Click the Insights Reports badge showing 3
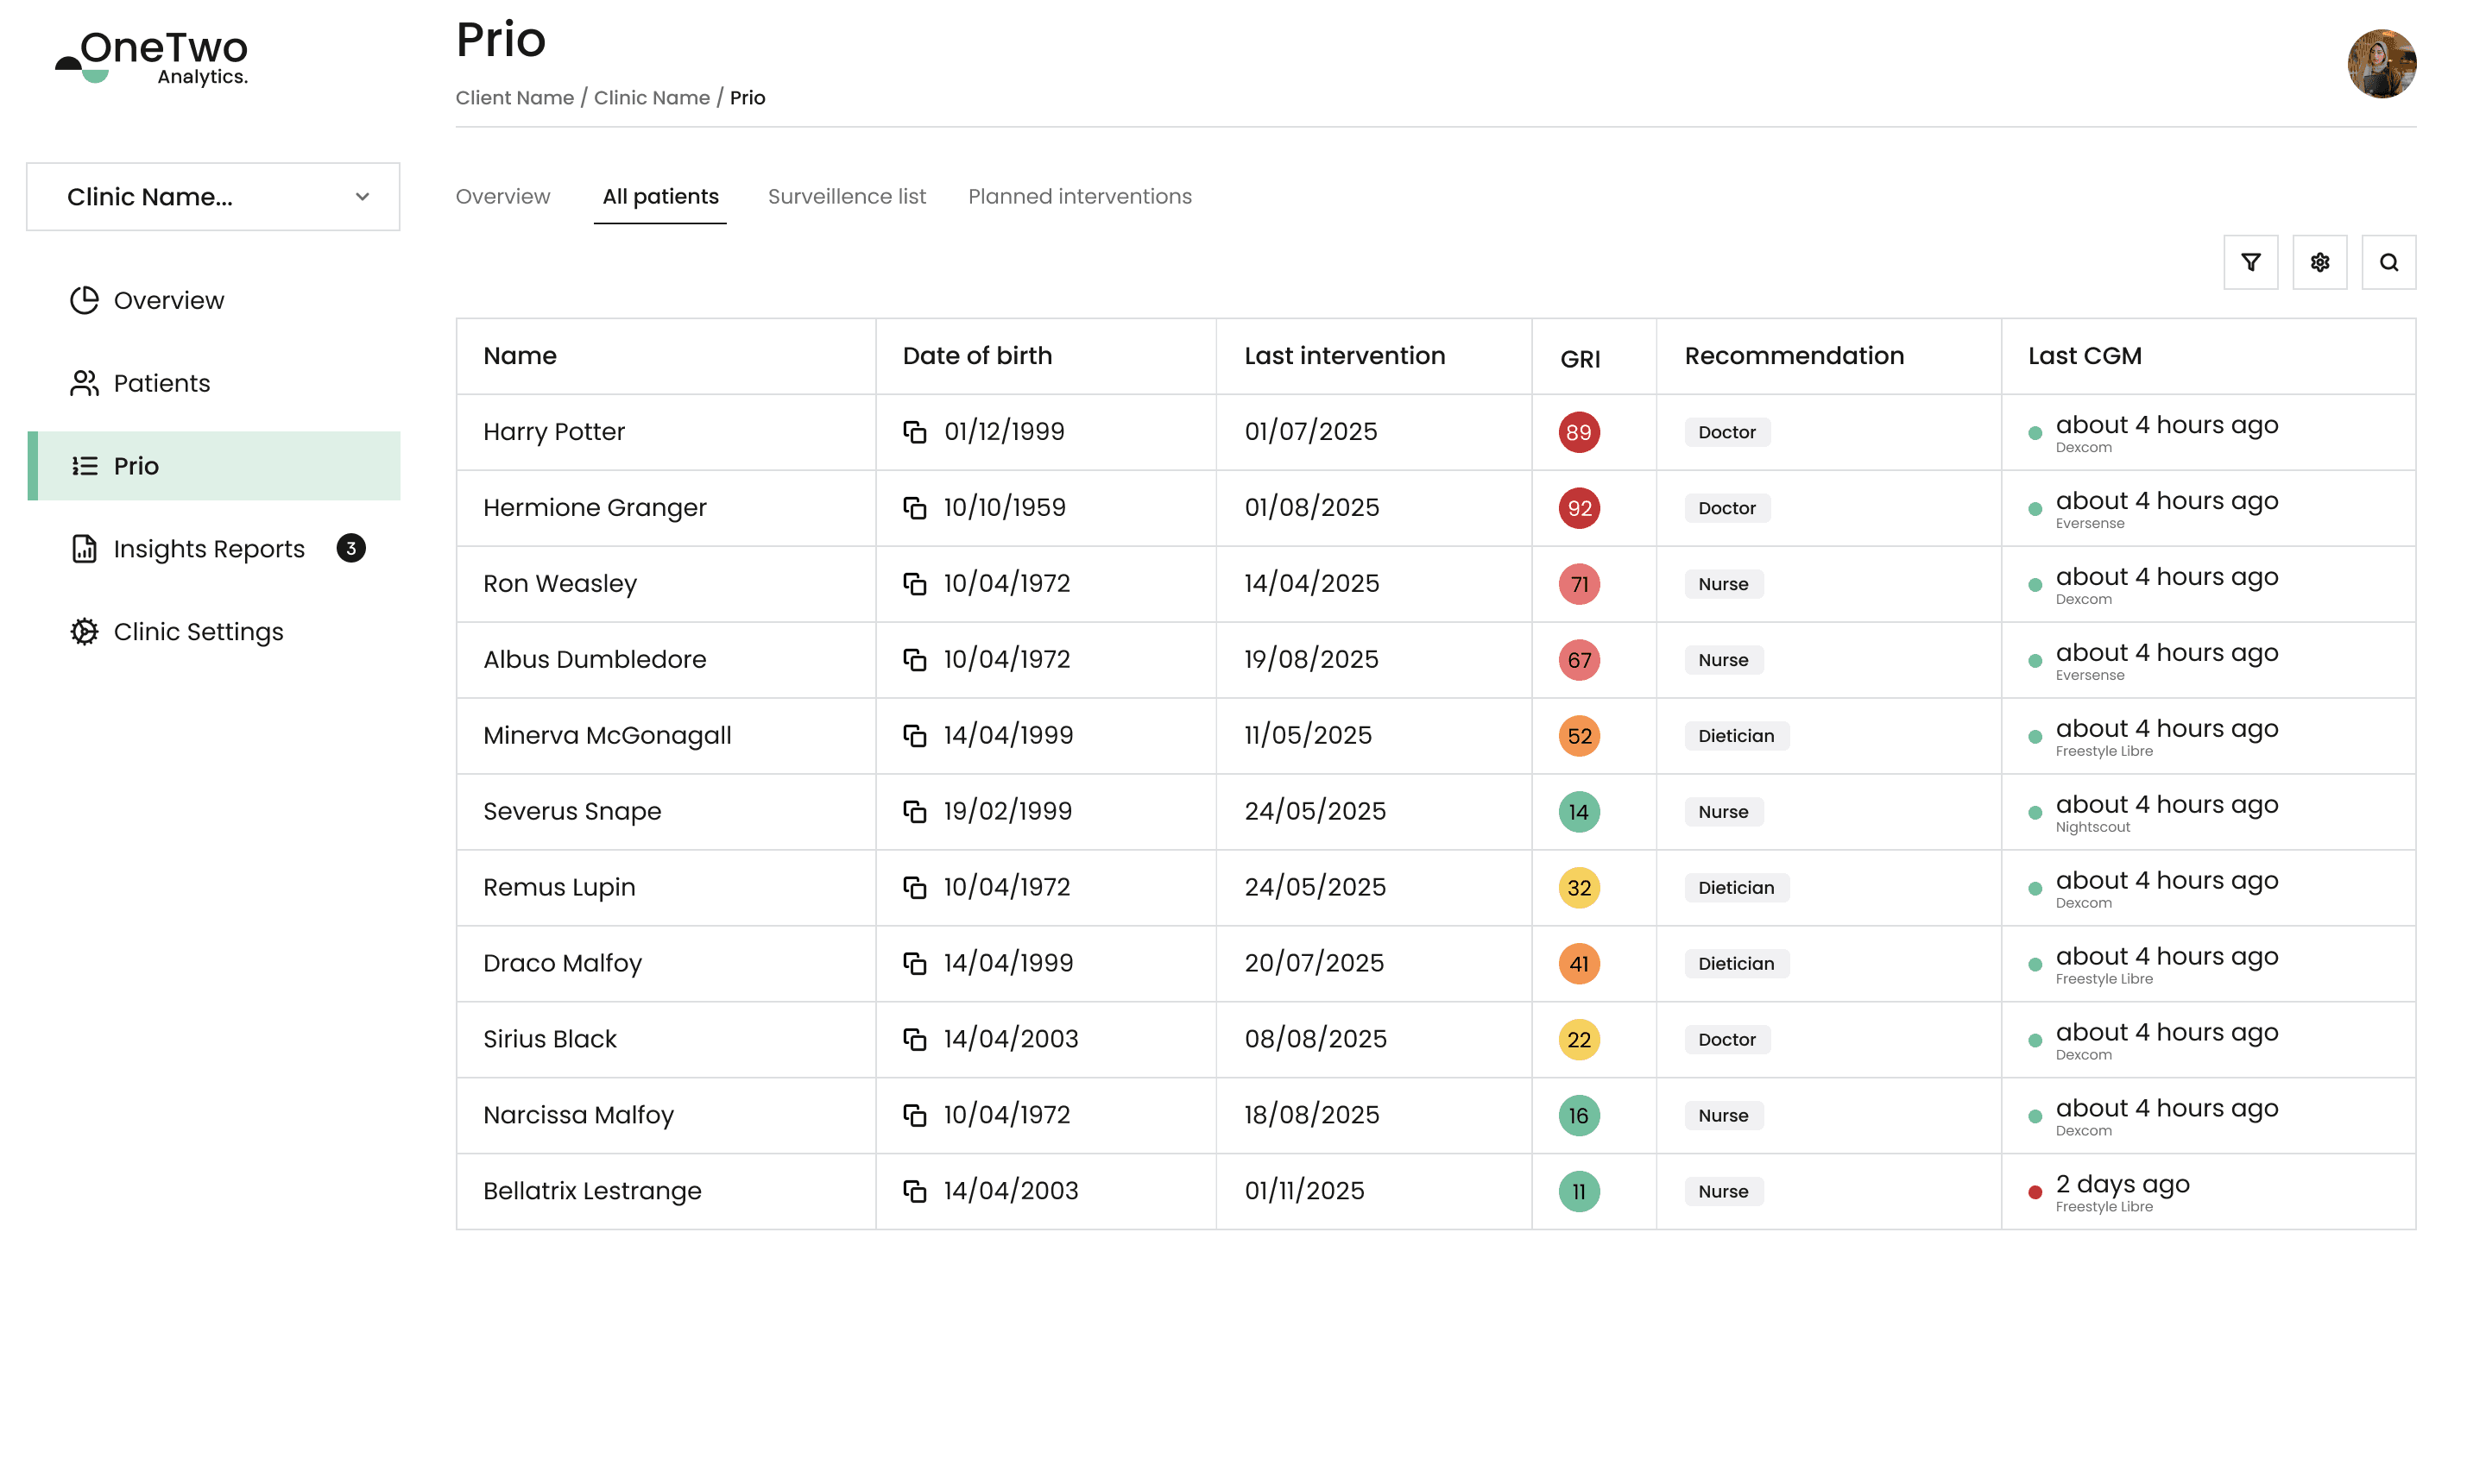The width and height of the screenshot is (2486, 1484). pos(351,548)
